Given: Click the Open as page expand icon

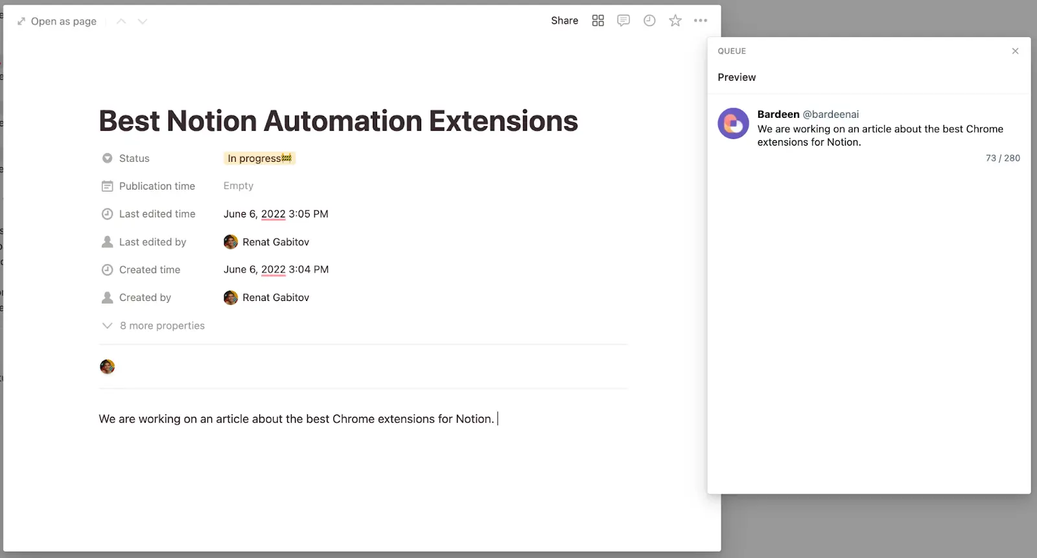Looking at the screenshot, I should click(x=21, y=21).
